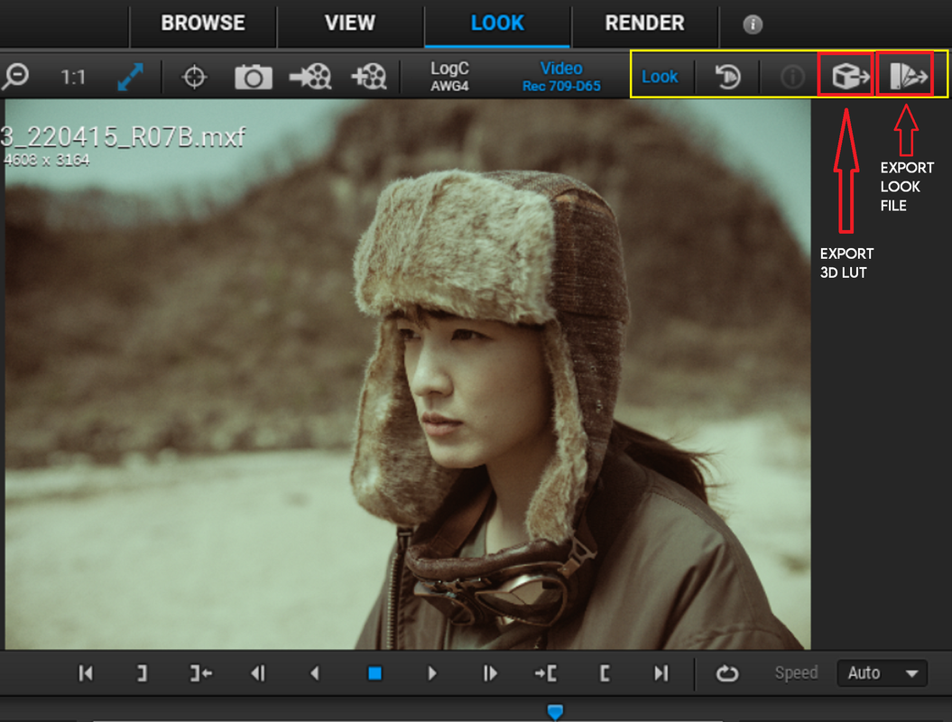This screenshot has width=952, height=722.
Task: Toggle loop playback
Action: click(x=726, y=673)
